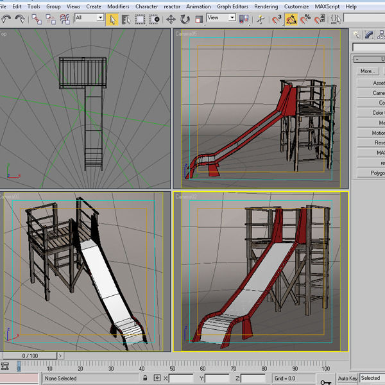Click the Y coordinate input field
This screenshot has width=385, height=385.
pyautogui.click(x=217, y=379)
